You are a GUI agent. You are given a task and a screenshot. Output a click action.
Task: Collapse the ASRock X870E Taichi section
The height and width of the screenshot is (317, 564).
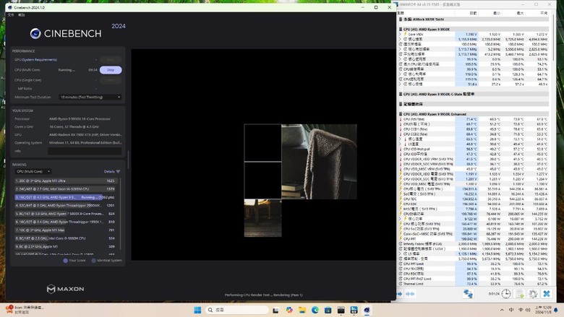(x=401, y=19)
